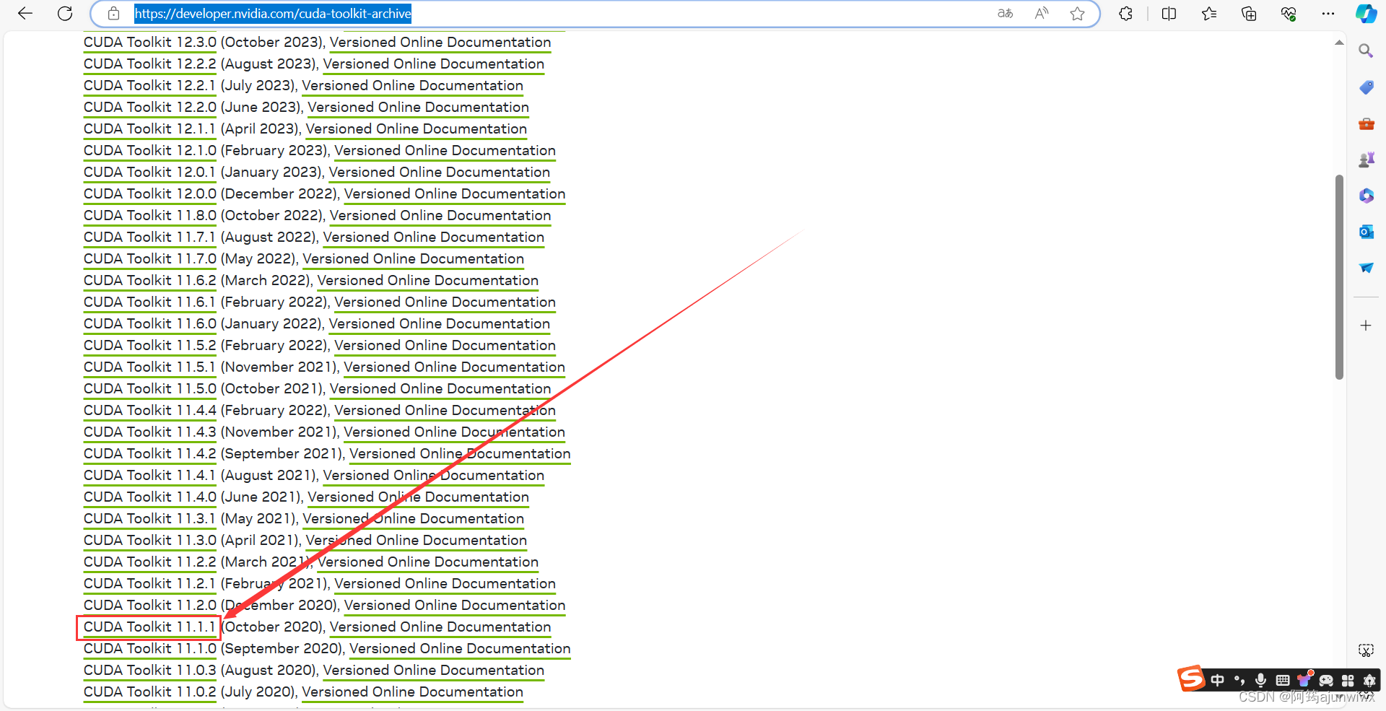This screenshot has width=1386, height=711.
Task: Open Versioned Online Documentation for December 2022
Action: click(x=455, y=193)
